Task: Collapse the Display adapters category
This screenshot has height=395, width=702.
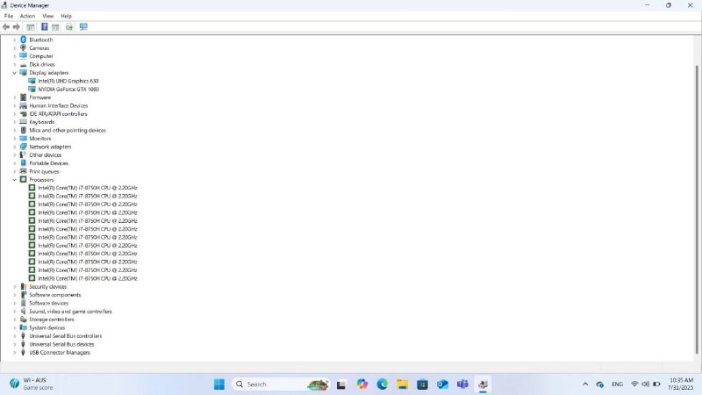Action: tap(14, 73)
